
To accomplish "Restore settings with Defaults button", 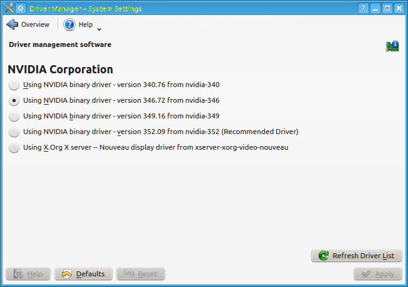I will [x=83, y=274].
